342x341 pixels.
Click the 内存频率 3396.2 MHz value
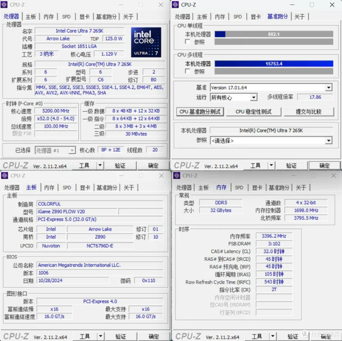[274, 236]
